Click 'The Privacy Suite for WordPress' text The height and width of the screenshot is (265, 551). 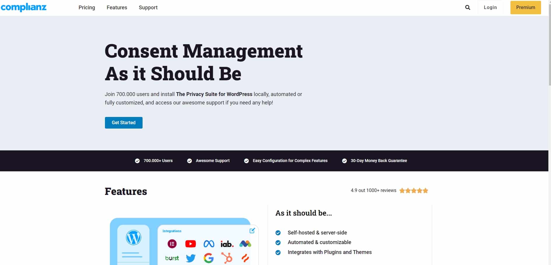[214, 94]
